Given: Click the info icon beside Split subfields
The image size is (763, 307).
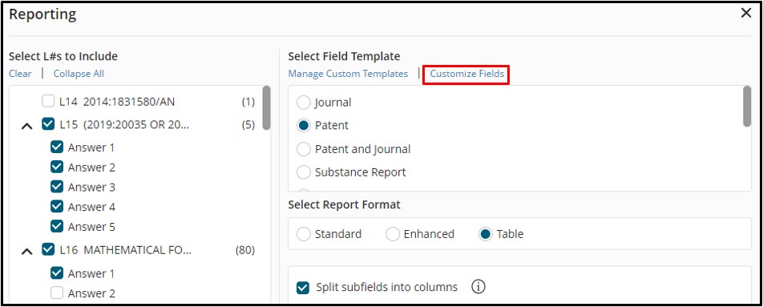Looking at the screenshot, I should (x=478, y=287).
